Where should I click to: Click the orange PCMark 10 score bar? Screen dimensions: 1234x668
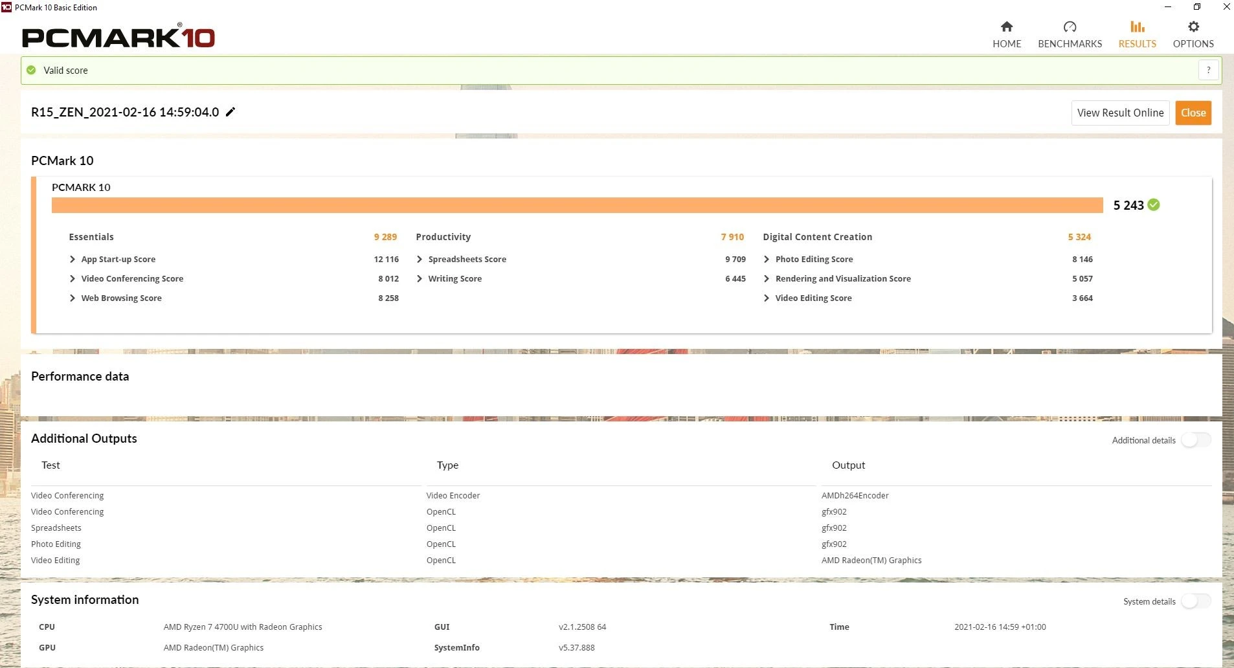[576, 205]
